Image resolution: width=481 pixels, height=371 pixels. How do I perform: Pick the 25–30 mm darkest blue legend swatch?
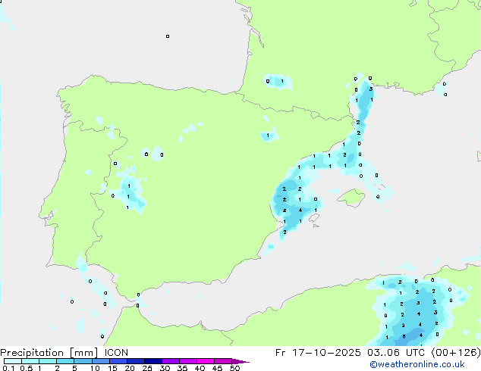152,361
